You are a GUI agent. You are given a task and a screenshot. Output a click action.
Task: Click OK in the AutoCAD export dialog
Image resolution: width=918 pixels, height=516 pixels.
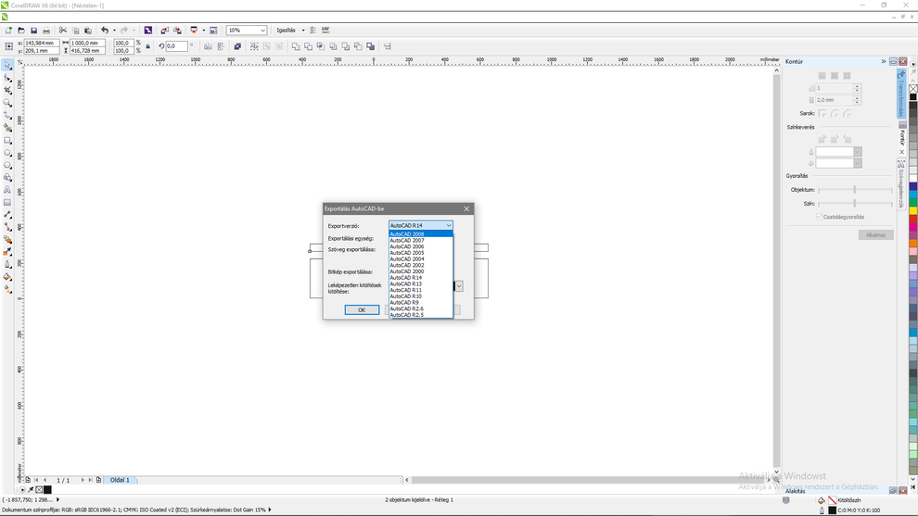pyautogui.click(x=362, y=310)
